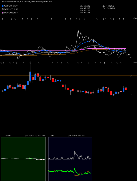Click the 'Pre H: 2.37' high value

click(x=85, y=8)
